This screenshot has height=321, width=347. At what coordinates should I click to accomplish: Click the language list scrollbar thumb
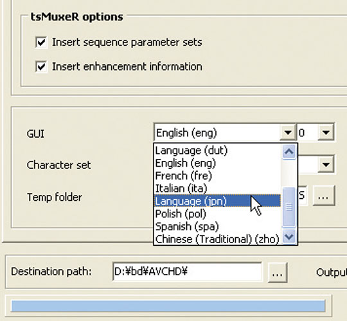(289, 207)
